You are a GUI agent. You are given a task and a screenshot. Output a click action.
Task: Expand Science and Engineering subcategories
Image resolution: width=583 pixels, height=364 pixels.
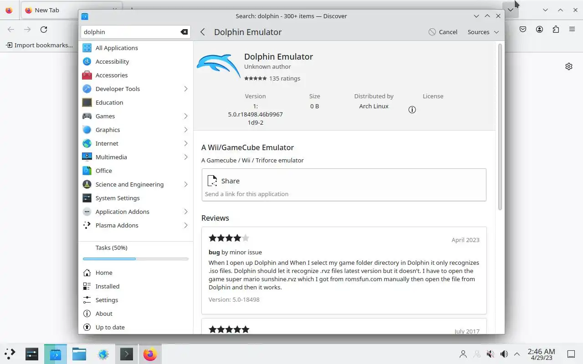(186, 184)
